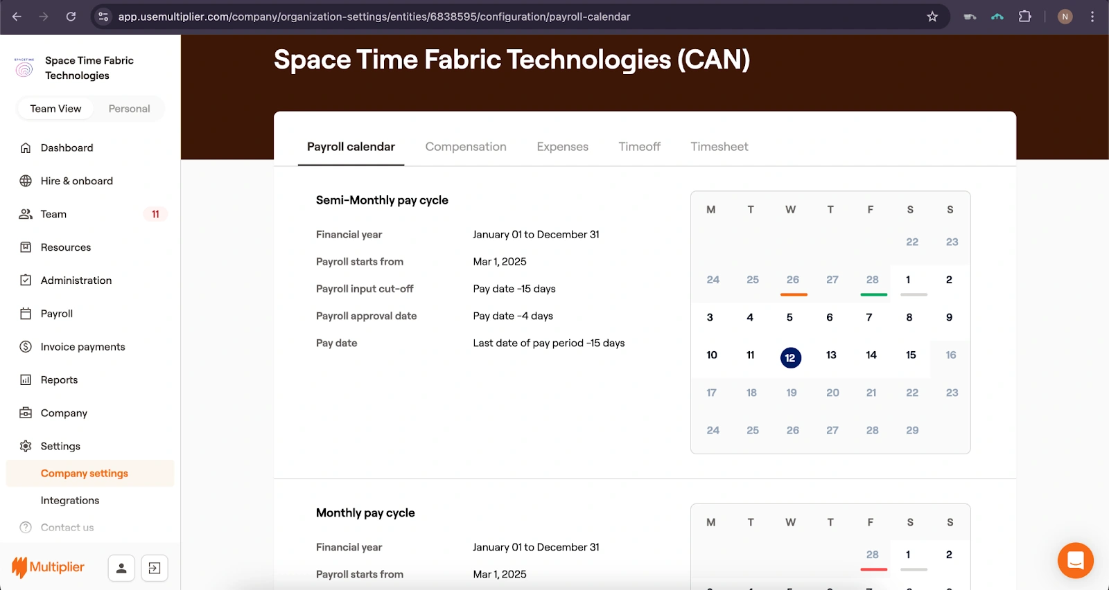Viewport: 1109px width, 590px height.
Task: Click the page title Space Time Fabric Technologies (CAN)
Action: pos(512,60)
